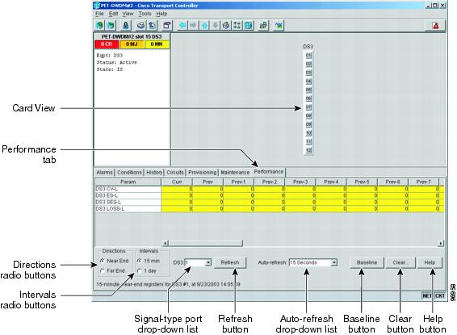Open the View menu
Screen dimensions: 457x335
(x=128, y=14)
